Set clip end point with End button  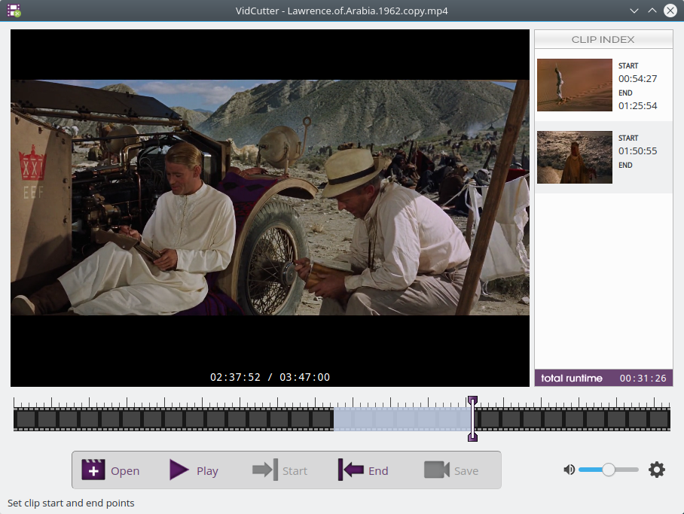[x=363, y=470]
